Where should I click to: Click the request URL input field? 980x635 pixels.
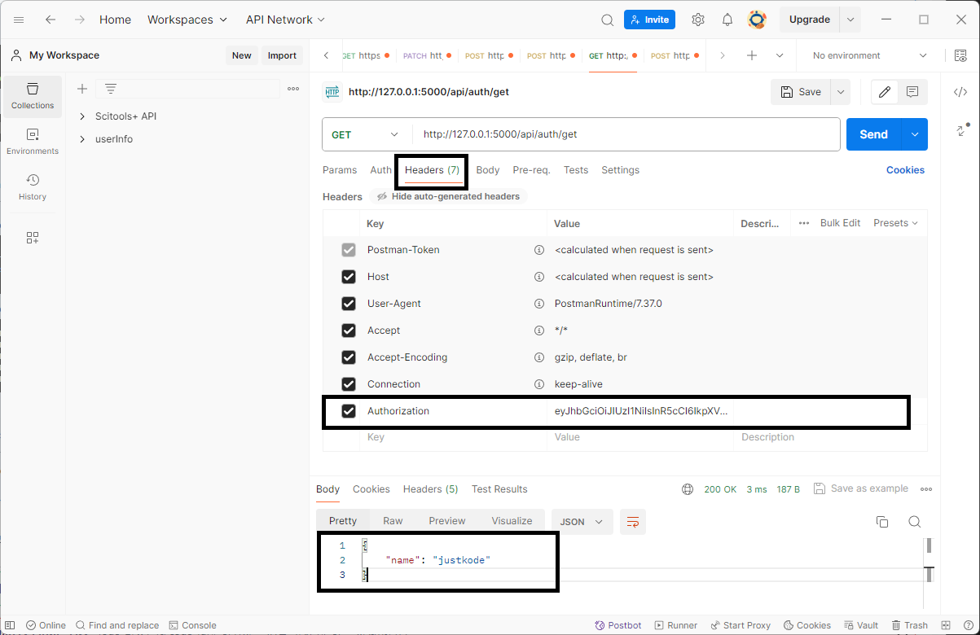(x=626, y=134)
